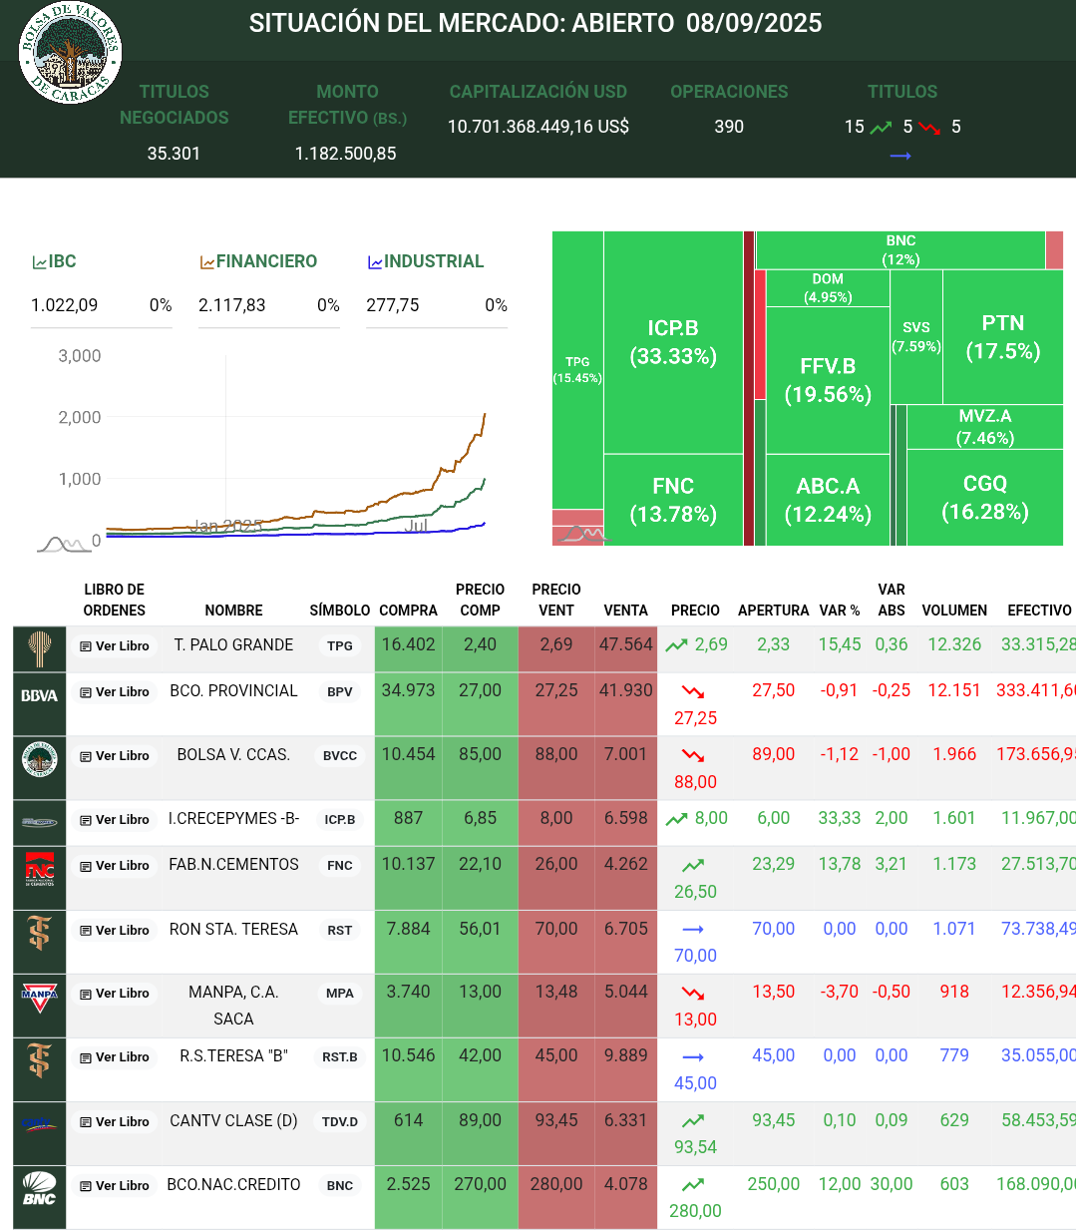Click the BBVA Provincial logo

(x=40, y=695)
